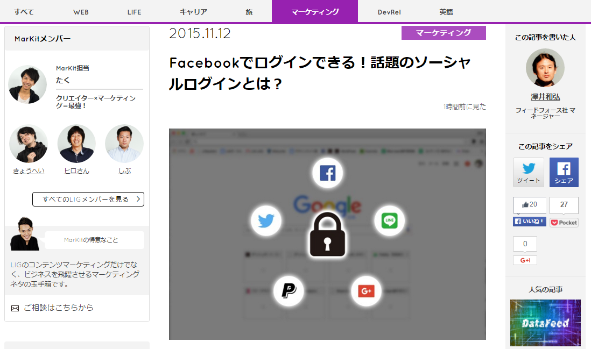The width and height of the screenshot is (591, 349).
Task: Switch to the LIFE tab
Action: click(134, 12)
